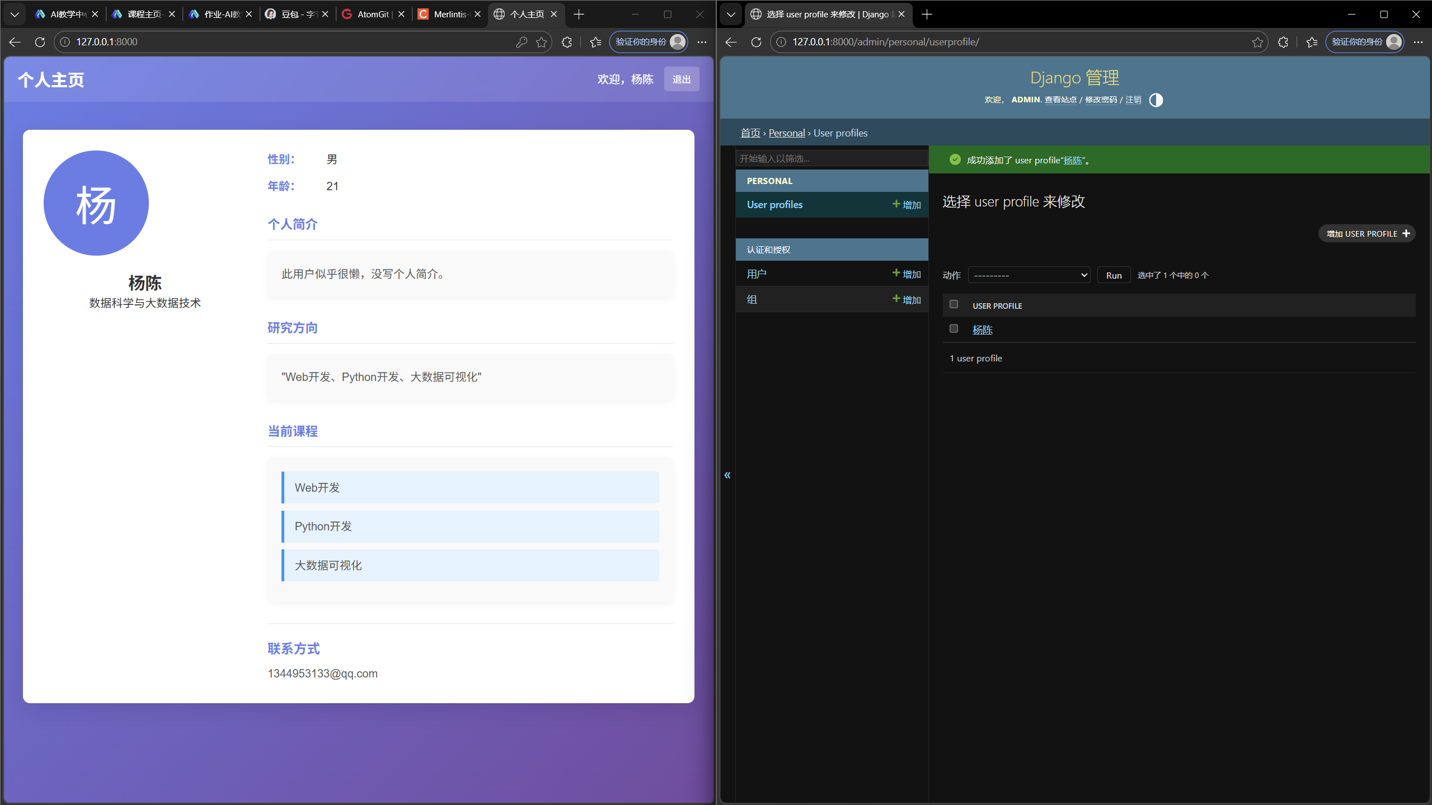This screenshot has width=1432, height=805.
Task: Click the sidebar filter input field
Action: pos(830,159)
